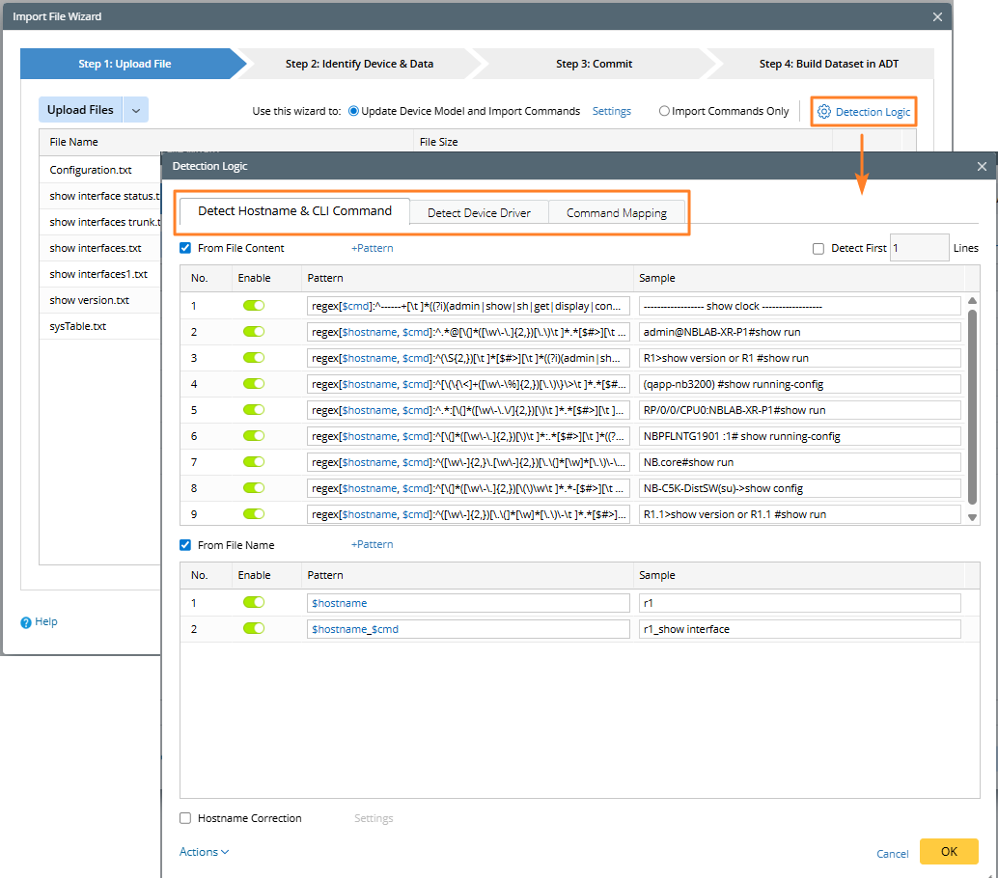This screenshot has height=878, width=998.
Task: Click scrollbar down arrow in pattern list
Action: [x=972, y=517]
